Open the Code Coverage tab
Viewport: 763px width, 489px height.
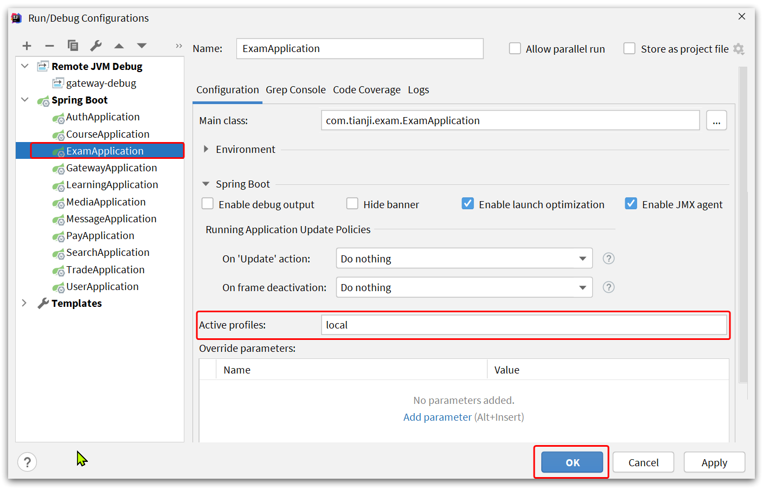[x=367, y=90]
